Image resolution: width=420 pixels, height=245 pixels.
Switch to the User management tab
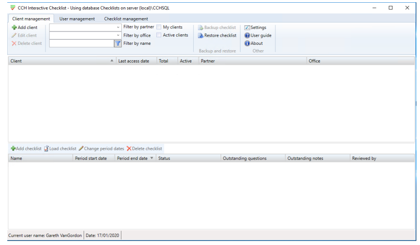[77, 19]
